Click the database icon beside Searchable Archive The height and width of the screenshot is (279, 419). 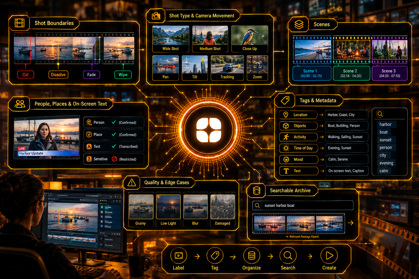point(256,190)
